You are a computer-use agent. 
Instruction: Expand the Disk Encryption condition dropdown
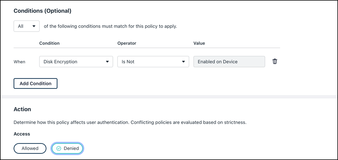tap(76, 62)
